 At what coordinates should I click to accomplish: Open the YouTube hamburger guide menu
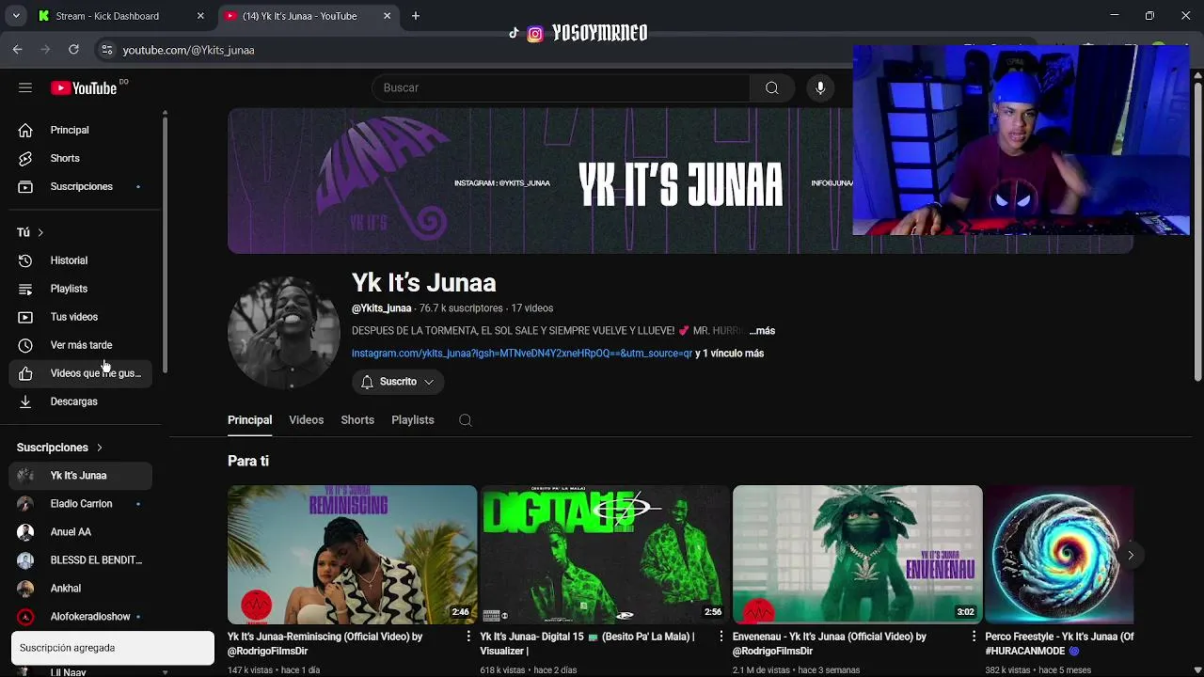[25, 87]
